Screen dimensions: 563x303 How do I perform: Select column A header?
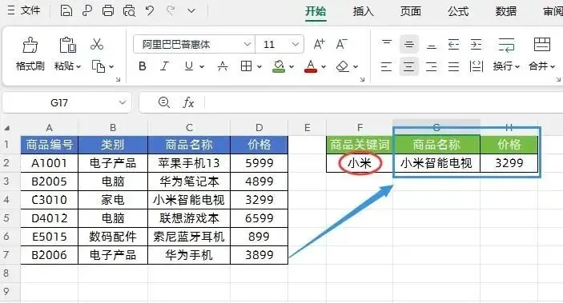click(x=49, y=128)
